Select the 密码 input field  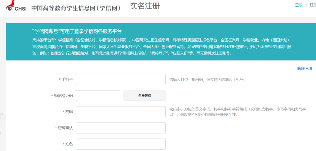click(x=121, y=112)
